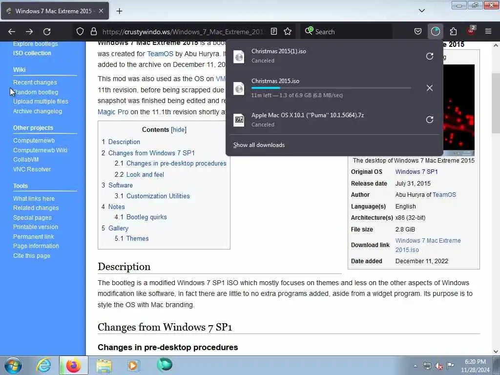Click the Search box in toolbar
The height and width of the screenshot is (375, 500).
tap(346, 32)
